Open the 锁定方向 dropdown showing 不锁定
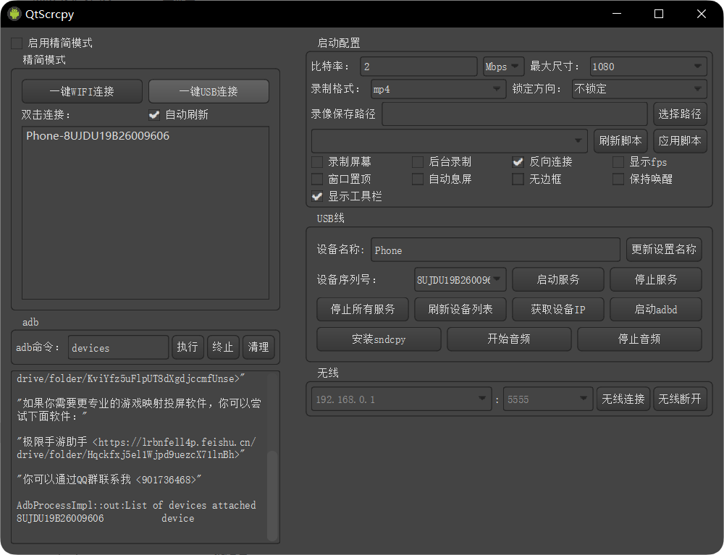 click(638, 90)
